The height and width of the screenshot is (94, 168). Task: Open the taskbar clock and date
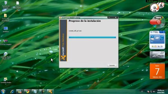coord(161,92)
